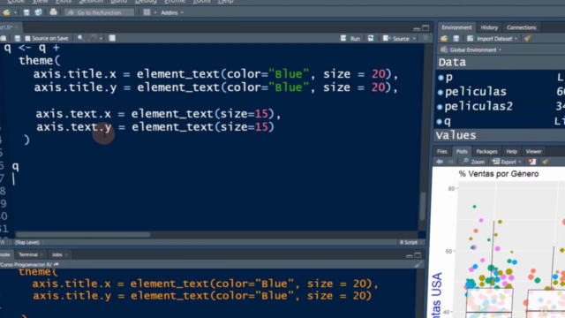The height and width of the screenshot is (318, 565).
Task: Open the plot Export dropdown
Action: point(507,162)
